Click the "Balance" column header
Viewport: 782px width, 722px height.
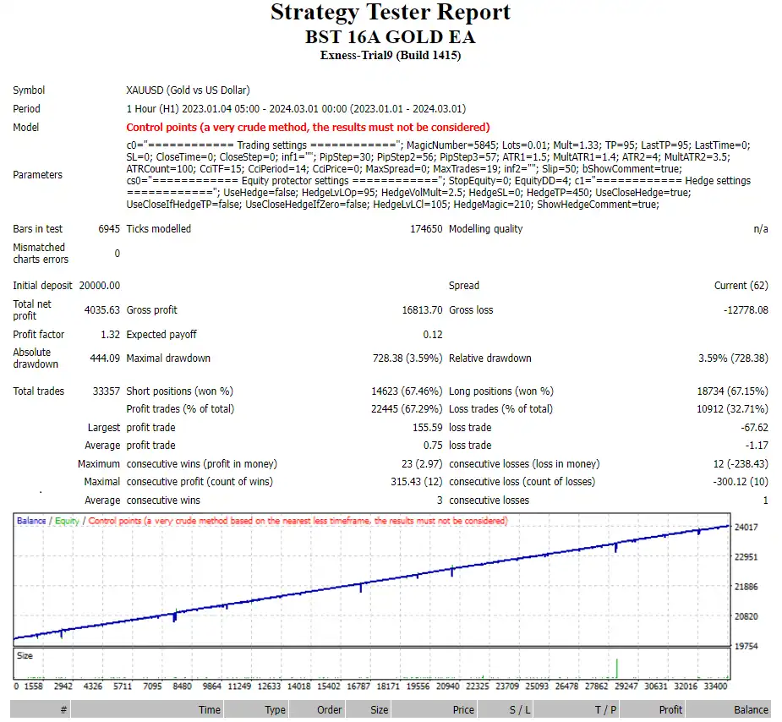coord(751,710)
